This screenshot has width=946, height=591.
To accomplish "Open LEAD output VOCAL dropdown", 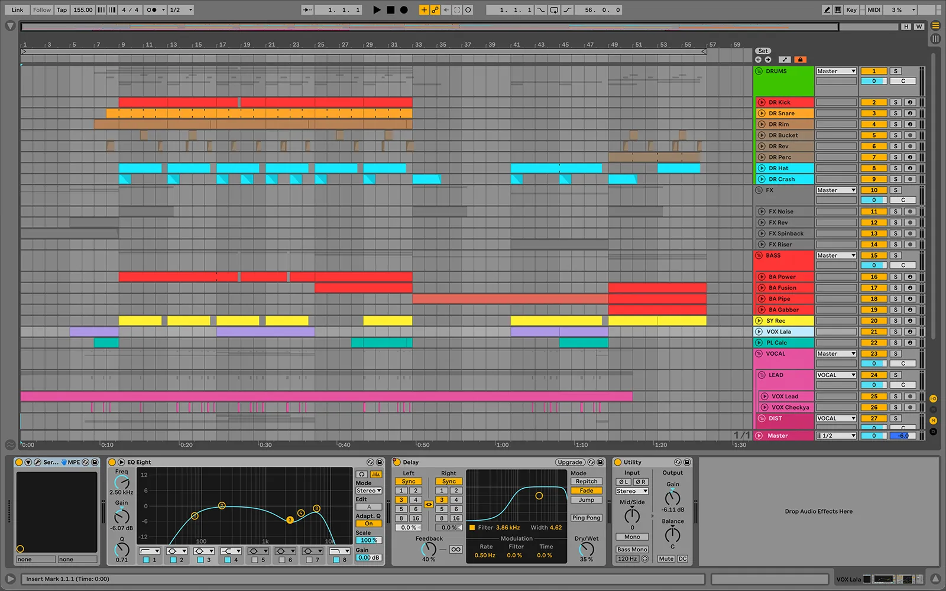I will (x=836, y=375).
